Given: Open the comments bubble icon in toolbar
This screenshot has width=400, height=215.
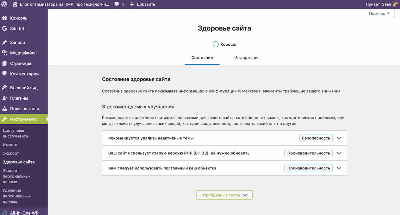Looking at the screenshot, I should pos(117,4).
